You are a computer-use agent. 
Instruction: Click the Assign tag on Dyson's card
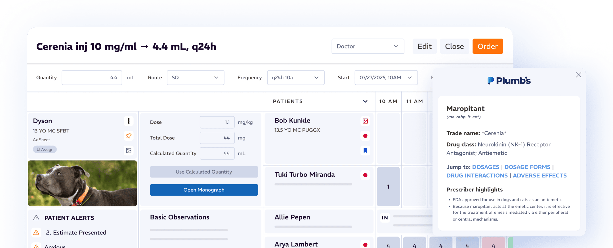[45, 149]
